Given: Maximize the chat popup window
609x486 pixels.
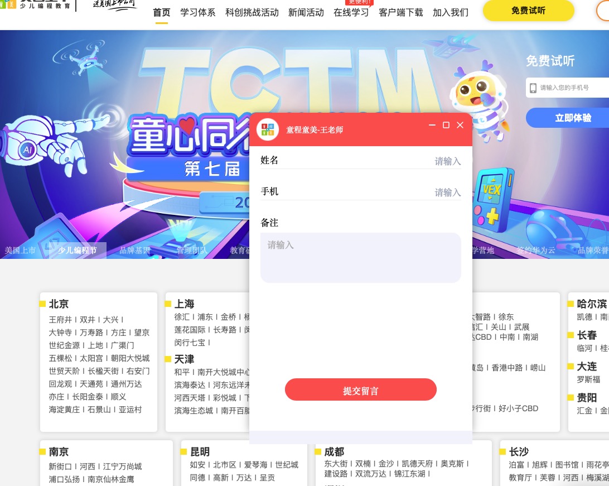Looking at the screenshot, I should 446,125.
